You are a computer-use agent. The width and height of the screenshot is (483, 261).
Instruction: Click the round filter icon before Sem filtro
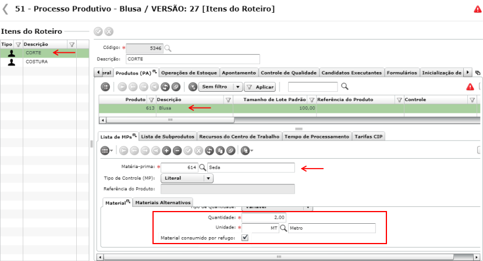[193, 87]
